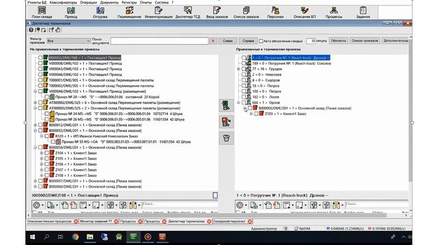Click the Дополнительно button
437x245 pixels.
(x=395, y=41)
